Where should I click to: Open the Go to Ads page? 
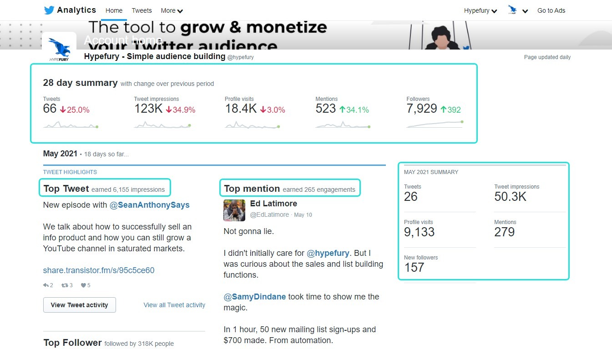point(551,10)
